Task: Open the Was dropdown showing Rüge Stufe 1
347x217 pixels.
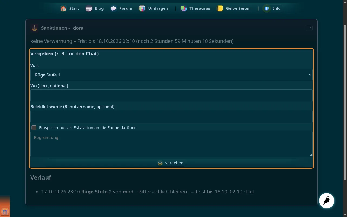Action: pos(171,75)
